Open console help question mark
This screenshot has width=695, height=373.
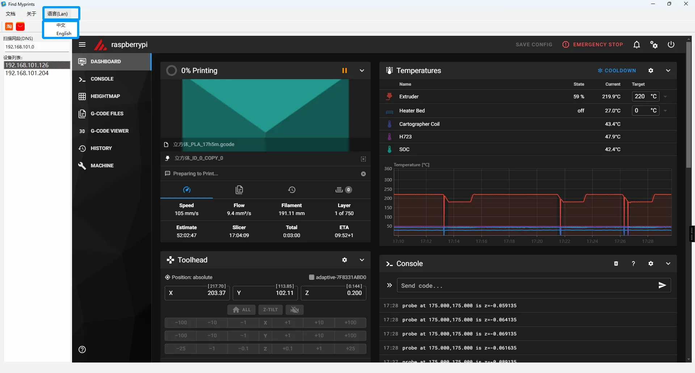[x=633, y=263]
